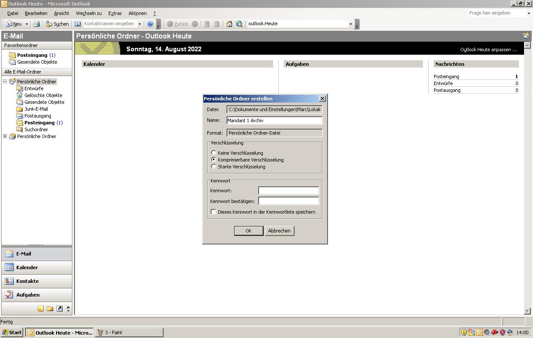Viewport: 533px width, 338px height.
Task: Click the scroll down arrow of main pane
Action: (x=527, y=312)
